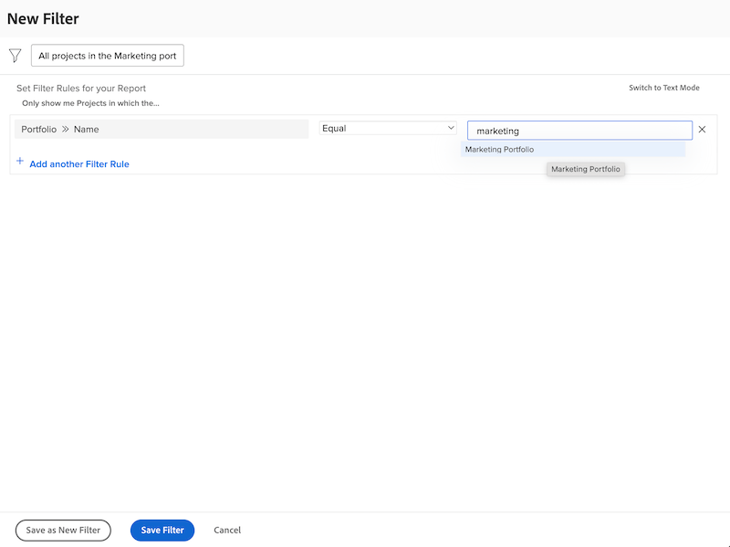The height and width of the screenshot is (547, 730).
Task: Click the Name label in the field chip
Action: click(x=84, y=129)
